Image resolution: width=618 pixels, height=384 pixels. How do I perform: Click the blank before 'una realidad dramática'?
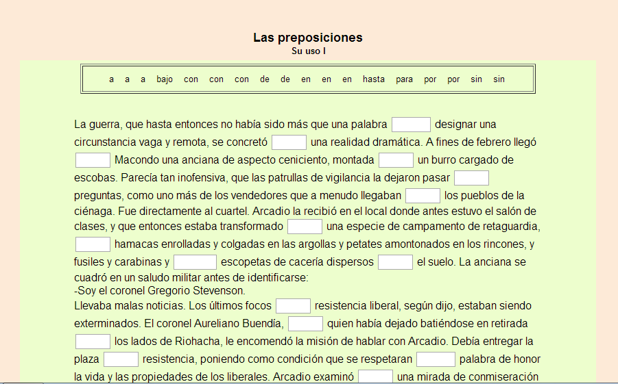pos(289,142)
